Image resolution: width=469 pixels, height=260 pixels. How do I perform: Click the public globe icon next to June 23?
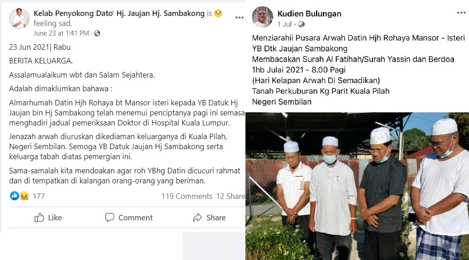click(97, 33)
